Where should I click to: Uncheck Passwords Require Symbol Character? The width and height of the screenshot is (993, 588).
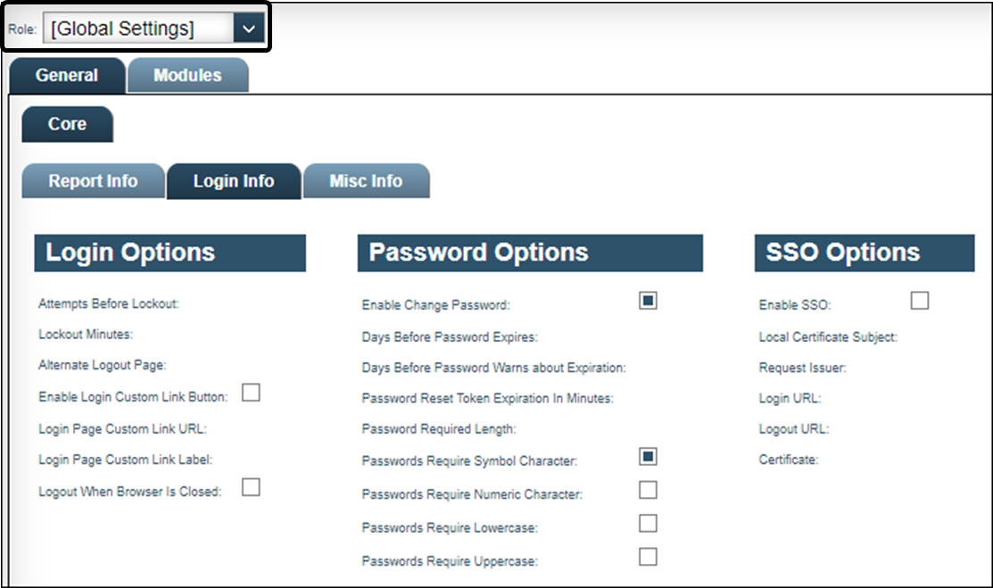(x=648, y=457)
